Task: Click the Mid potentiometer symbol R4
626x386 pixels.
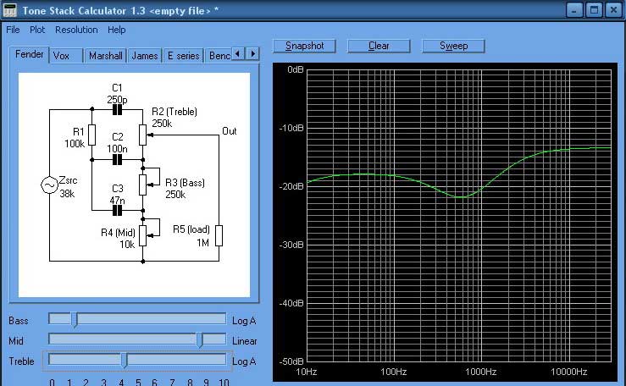Action: [x=143, y=235]
